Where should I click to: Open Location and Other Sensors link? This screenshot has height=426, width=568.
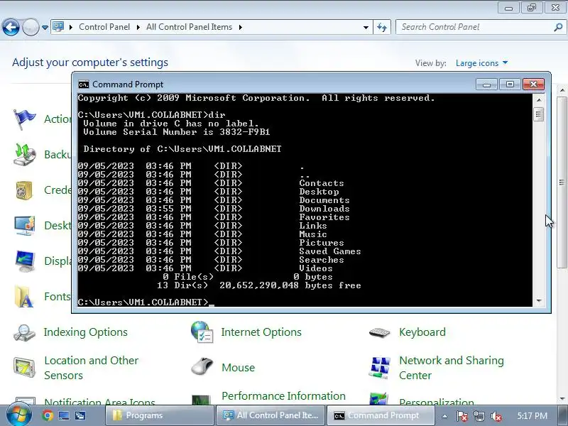click(92, 368)
